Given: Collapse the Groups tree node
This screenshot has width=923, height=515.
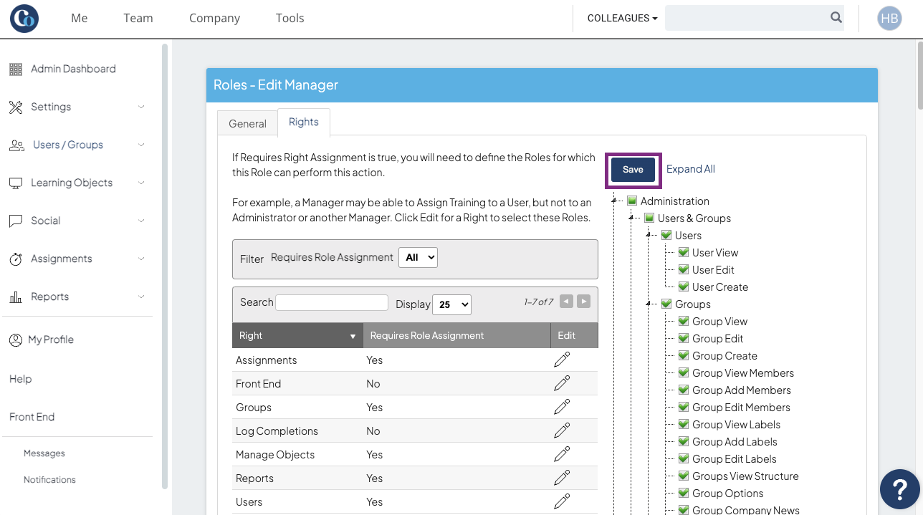Looking at the screenshot, I should click(649, 304).
